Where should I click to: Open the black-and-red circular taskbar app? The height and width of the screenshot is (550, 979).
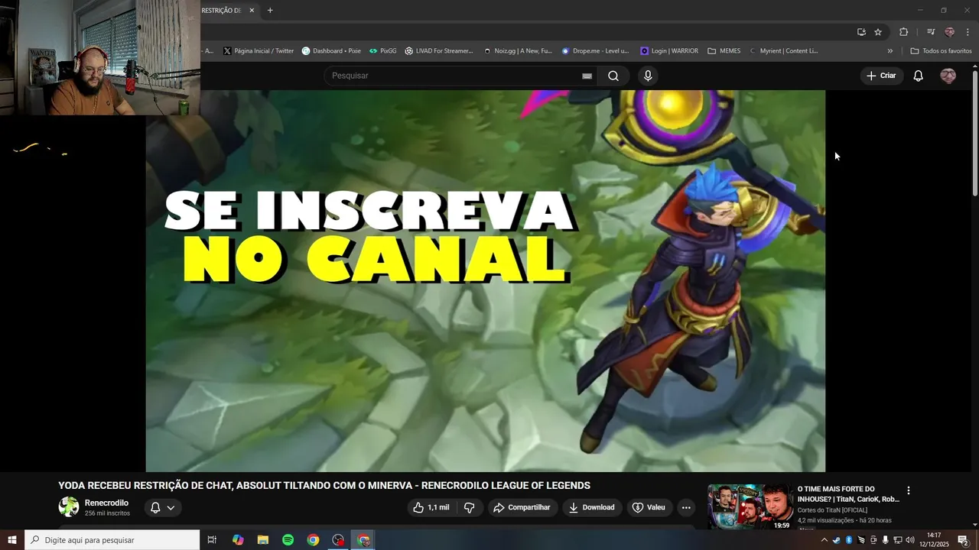338,540
